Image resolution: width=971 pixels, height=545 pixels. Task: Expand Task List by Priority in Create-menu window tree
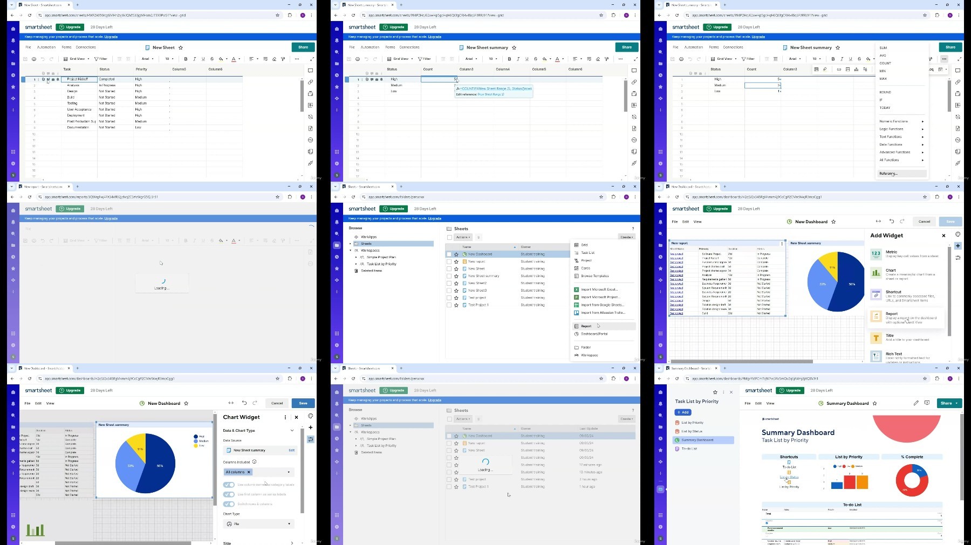point(356,264)
